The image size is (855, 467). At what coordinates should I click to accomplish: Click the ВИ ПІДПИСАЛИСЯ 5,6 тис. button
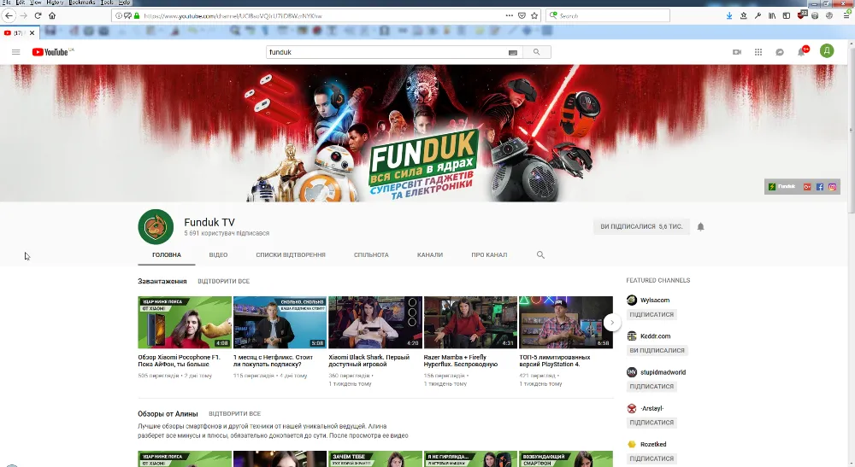click(x=641, y=226)
